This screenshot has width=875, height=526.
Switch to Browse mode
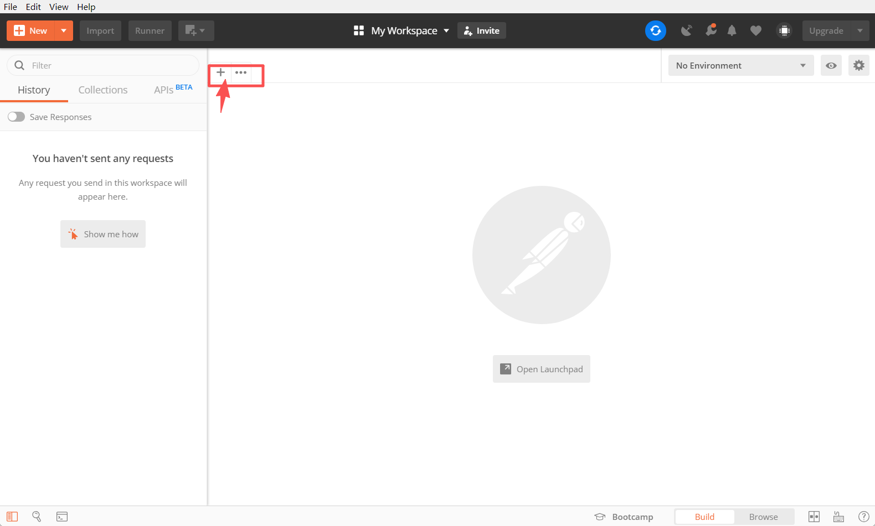764,517
